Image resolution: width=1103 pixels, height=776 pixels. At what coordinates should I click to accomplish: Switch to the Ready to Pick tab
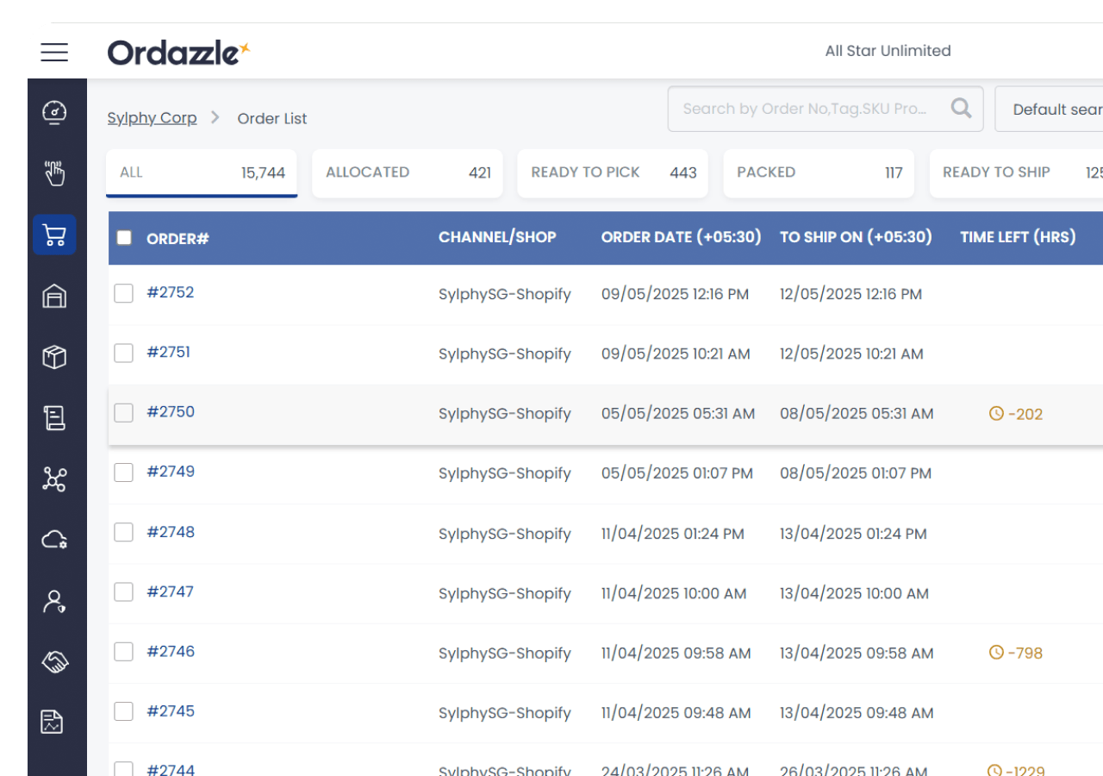click(x=613, y=172)
